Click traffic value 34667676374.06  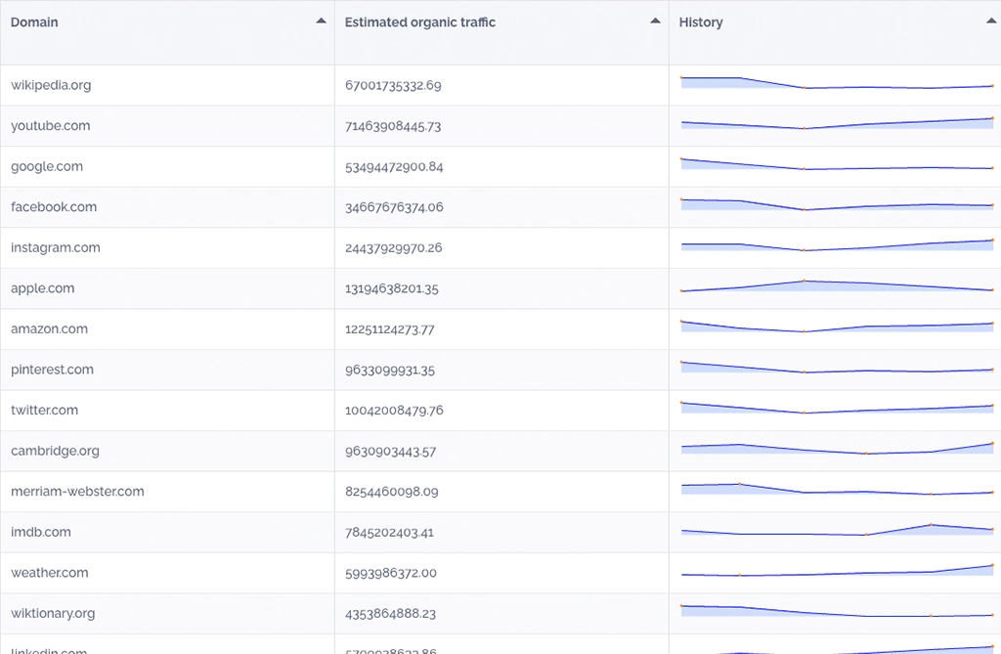click(x=394, y=207)
